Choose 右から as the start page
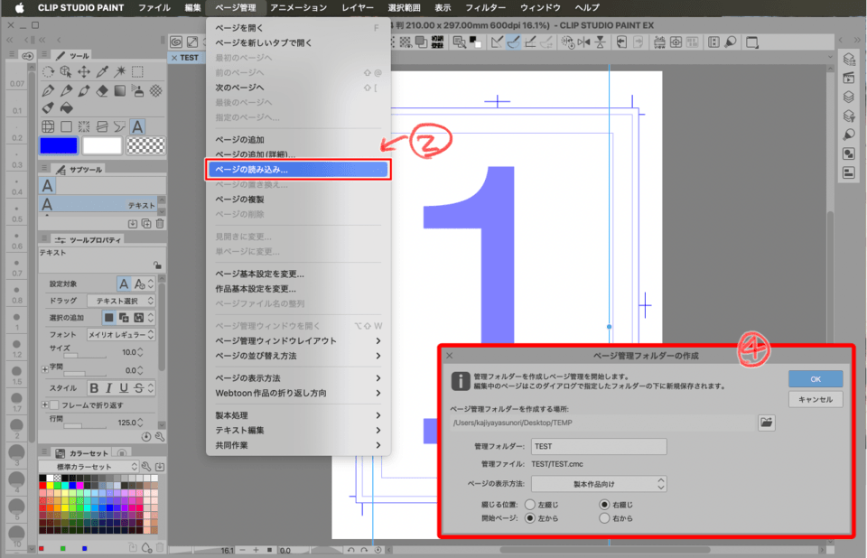The height and width of the screenshot is (558, 867). (x=602, y=518)
